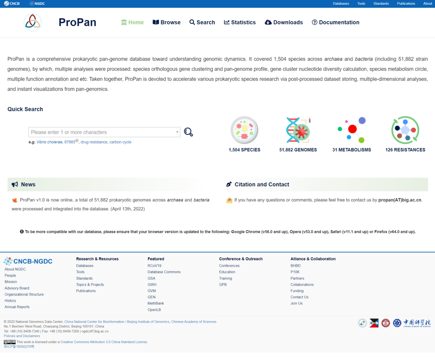Open the Contact Us footer link
The image size is (435, 360).
tap(299, 297)
